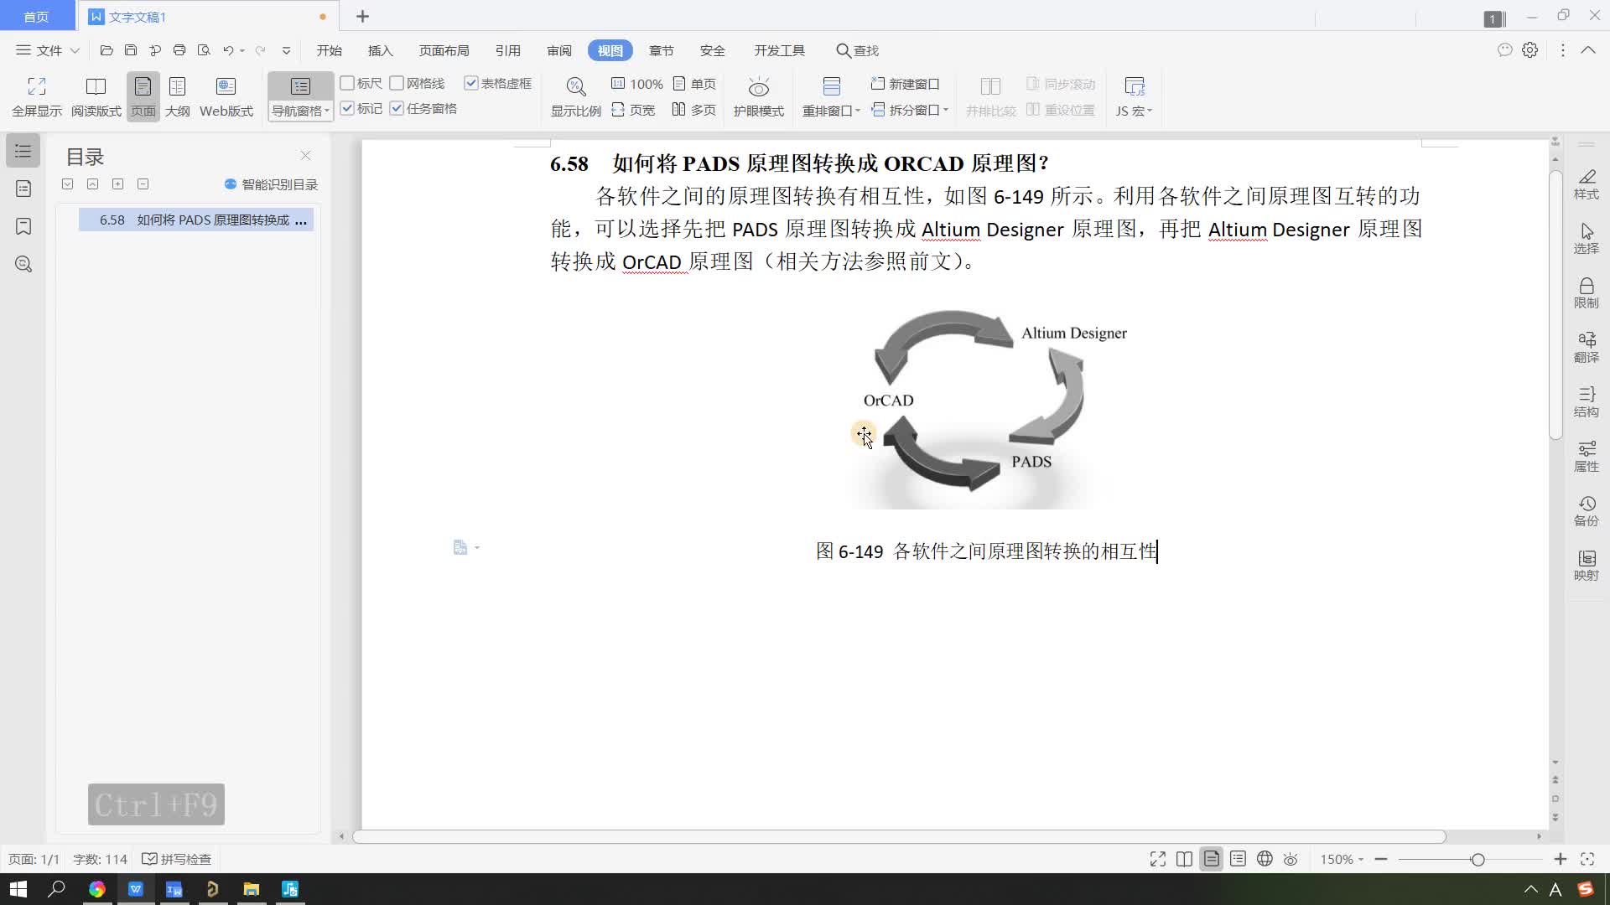Image resolution: width=1610 pixels, height=905 pixels.
Task: Close the 目录 navigation panel
Action: click(305, 156)
